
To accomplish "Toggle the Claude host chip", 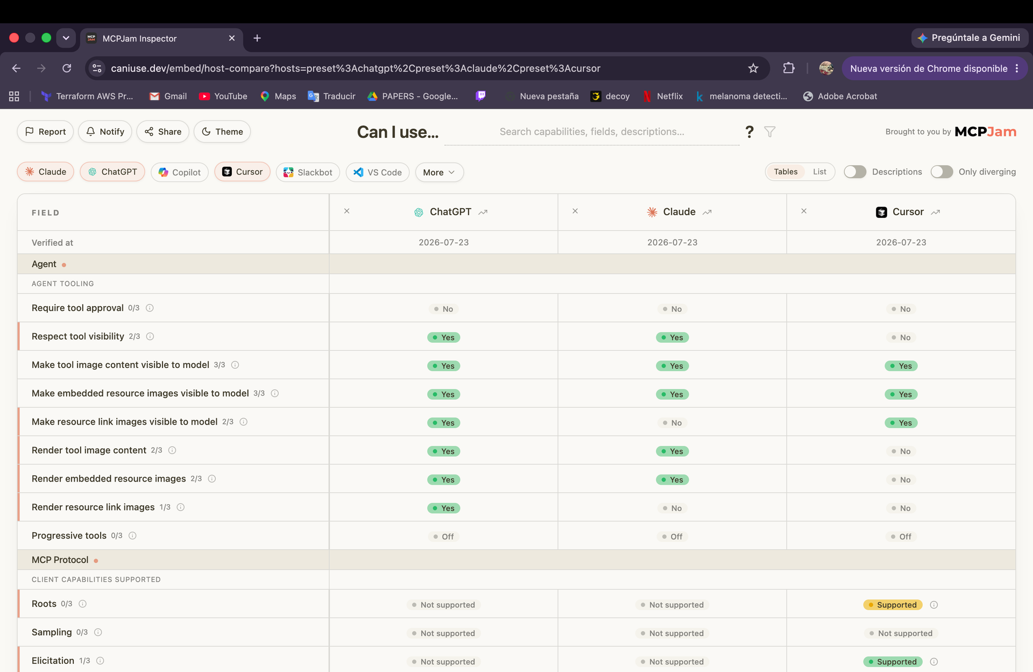I will [45, 172].
